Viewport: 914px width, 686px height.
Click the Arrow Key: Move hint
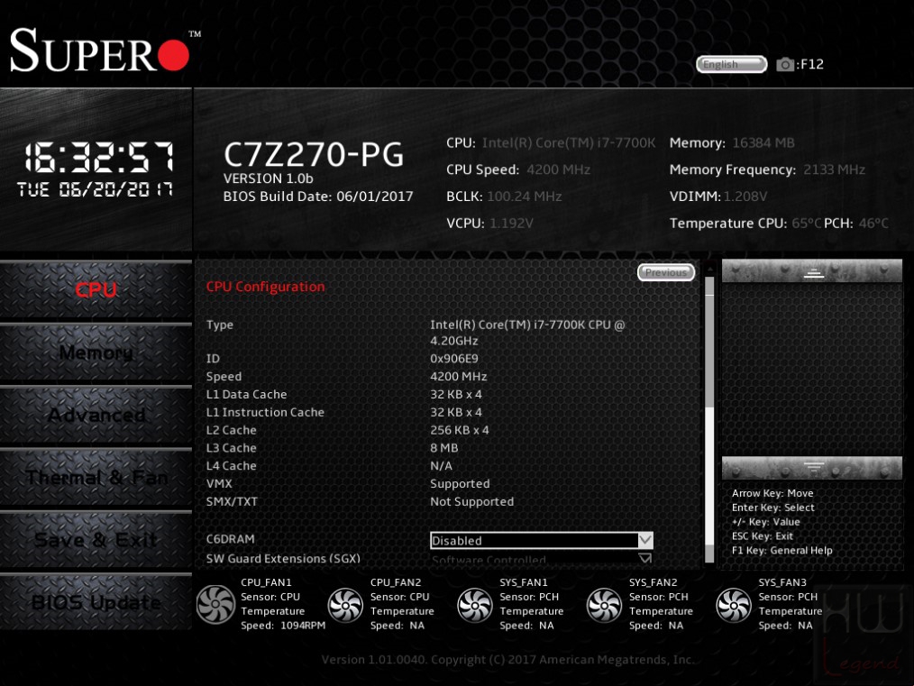click(x=772, y=493)
